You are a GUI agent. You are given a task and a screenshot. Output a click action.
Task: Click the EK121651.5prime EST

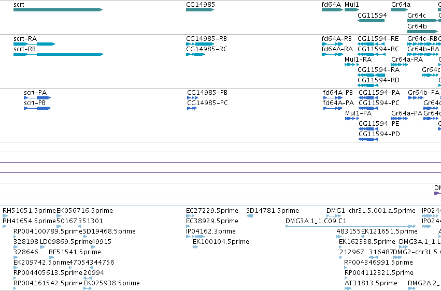363,237
